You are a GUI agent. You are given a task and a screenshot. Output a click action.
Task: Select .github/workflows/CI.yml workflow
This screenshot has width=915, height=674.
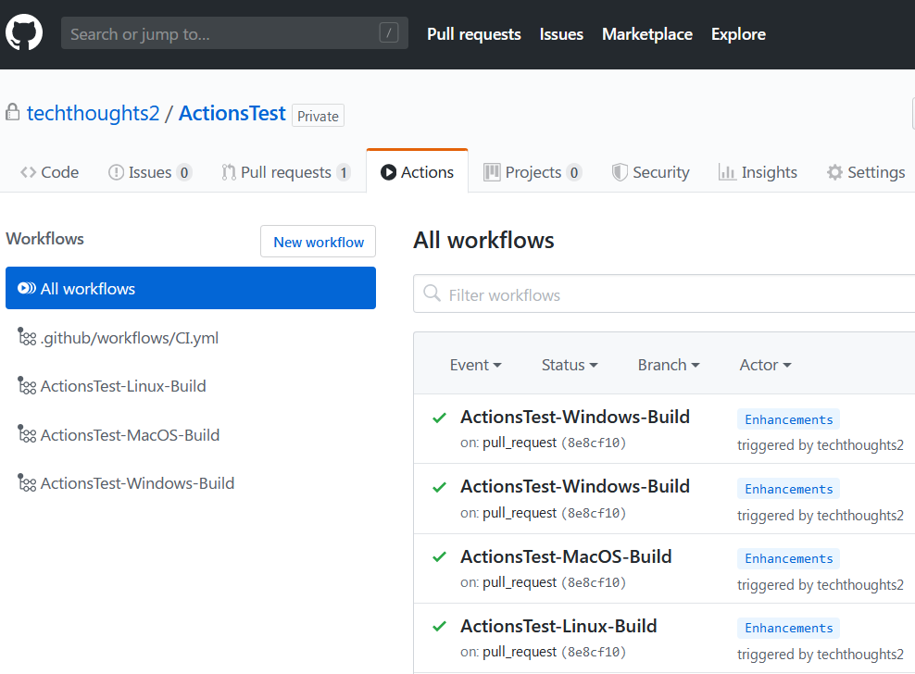pos(130,338)
